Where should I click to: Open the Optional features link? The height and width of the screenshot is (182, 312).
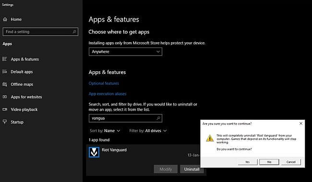[104, 83]
